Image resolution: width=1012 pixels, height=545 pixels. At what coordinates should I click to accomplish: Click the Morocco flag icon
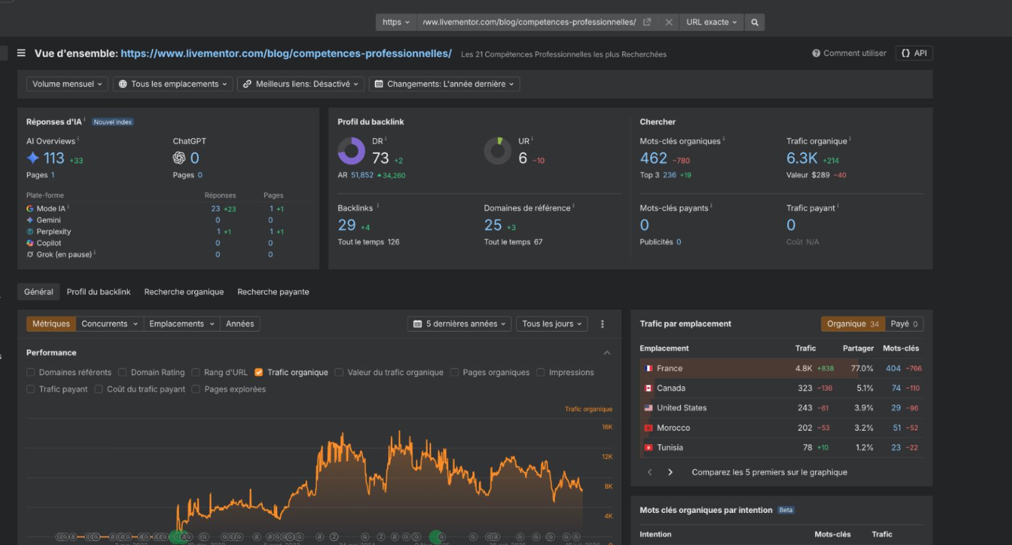[648, 428]
